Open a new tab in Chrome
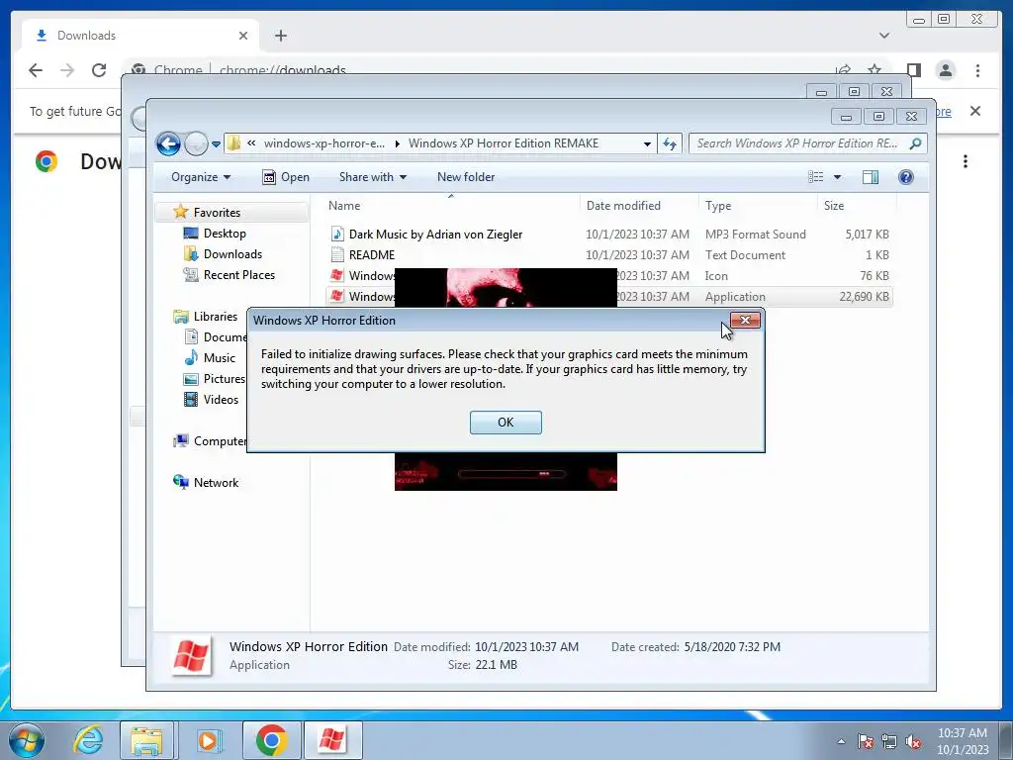 (x=280, y=36)
